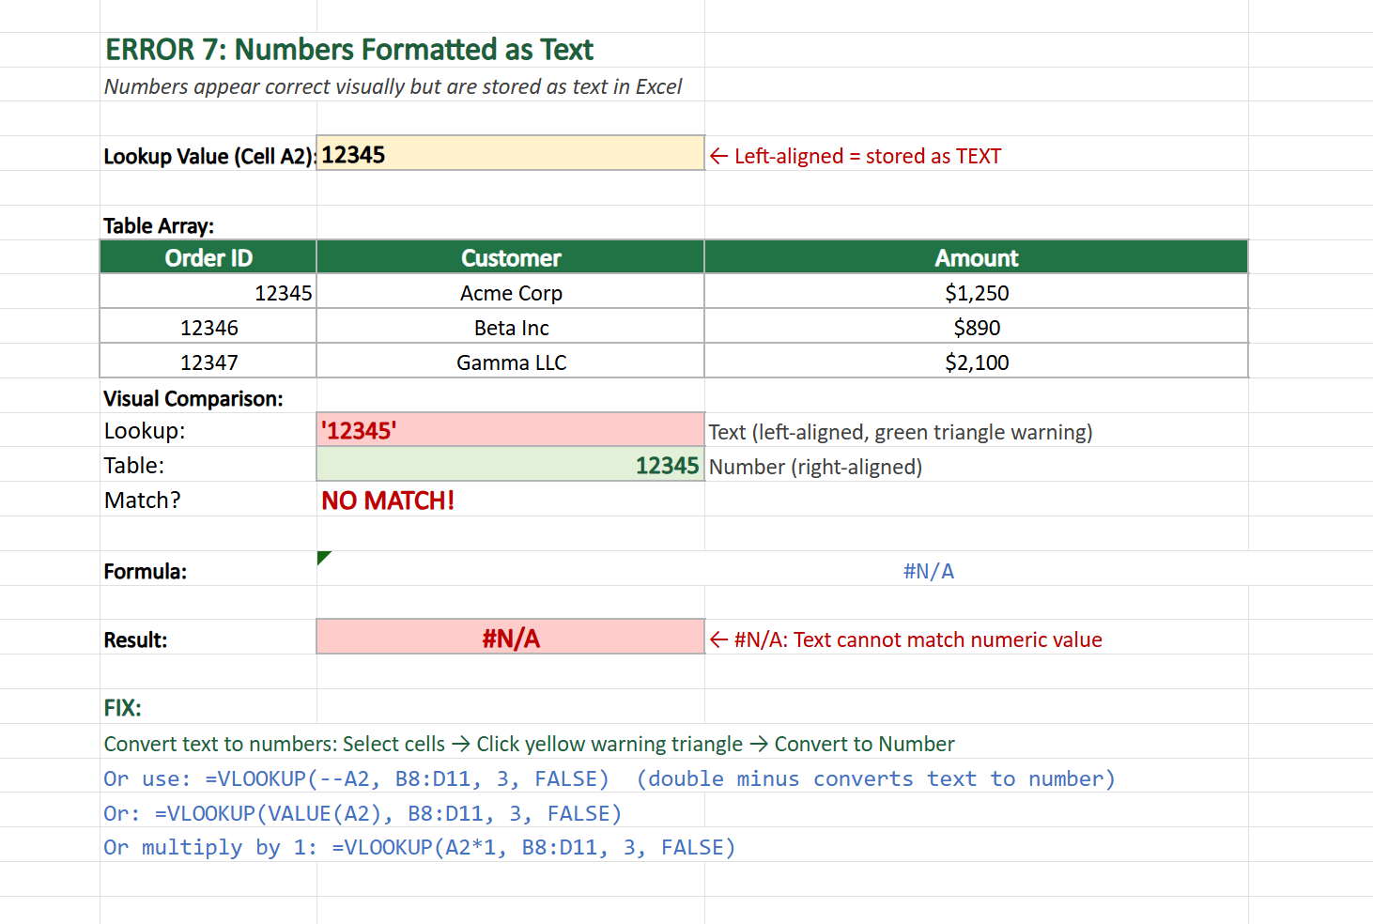Click the 'Formula:' label
1373x924 pixels.
[146, 571]
